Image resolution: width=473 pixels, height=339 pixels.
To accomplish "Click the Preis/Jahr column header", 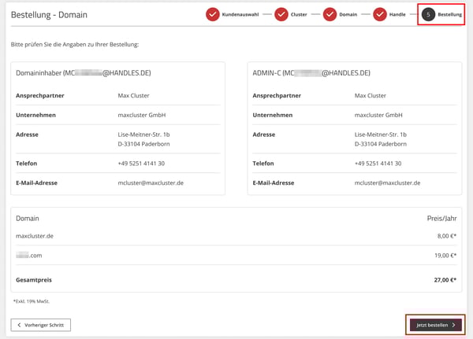I will 441,219.
